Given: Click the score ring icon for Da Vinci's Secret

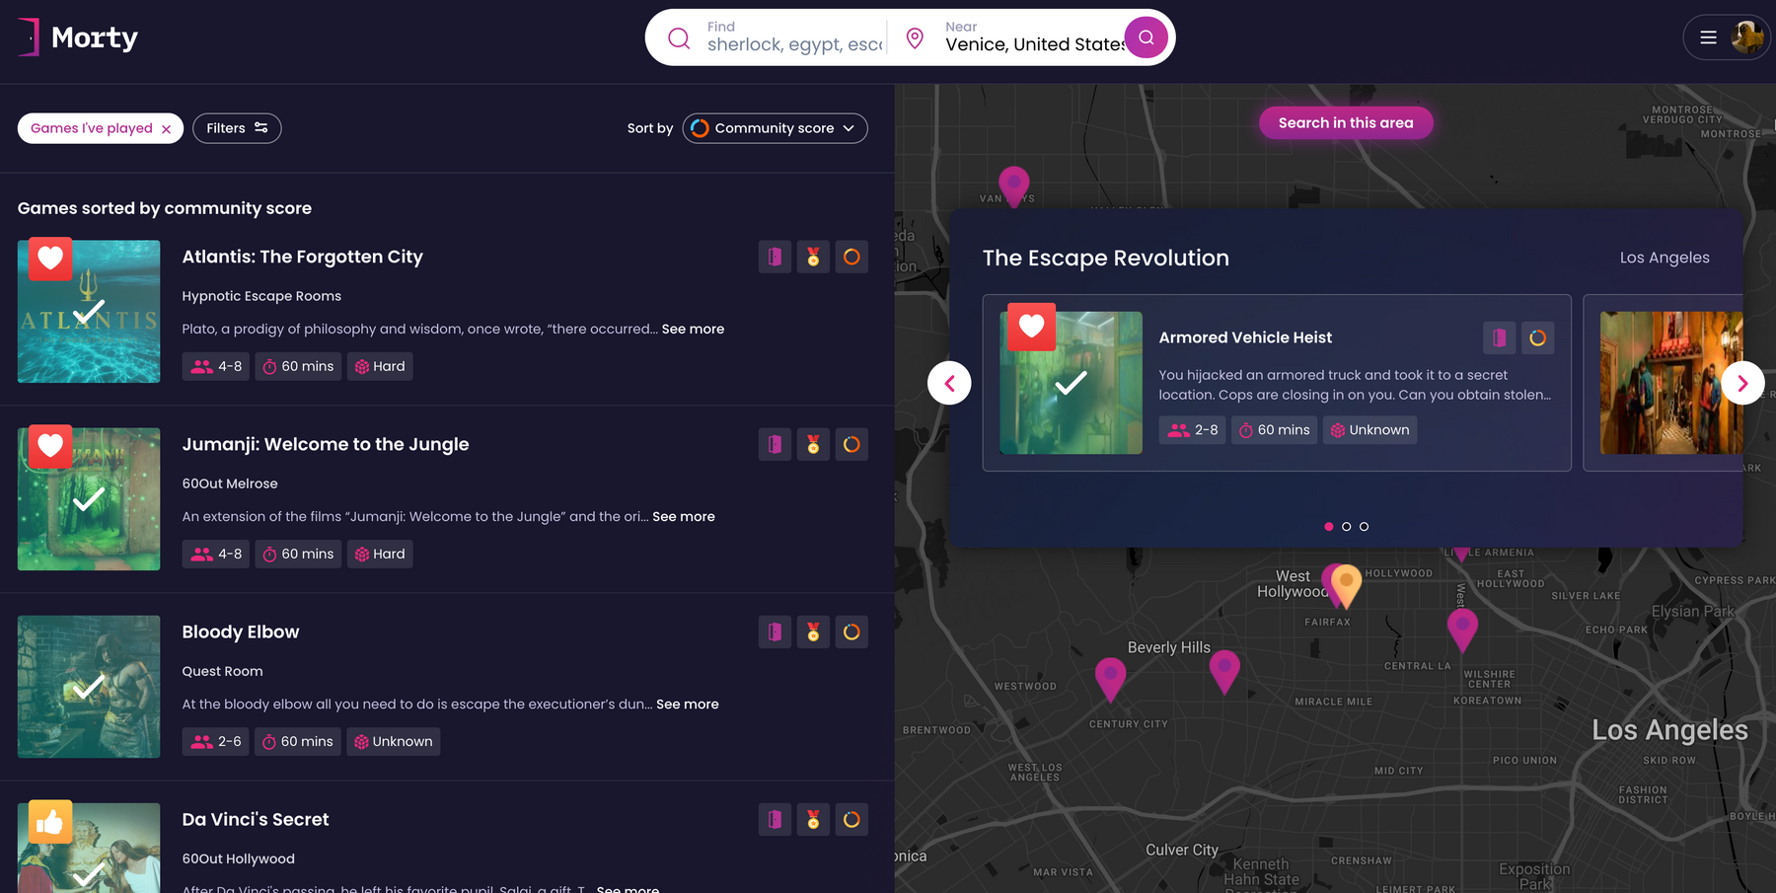Looking at the screenshot, I should (x=851, y=819).
